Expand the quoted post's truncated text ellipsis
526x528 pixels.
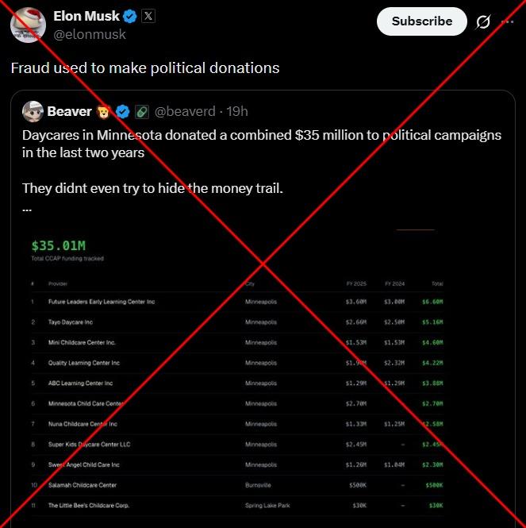coord(27,208)
